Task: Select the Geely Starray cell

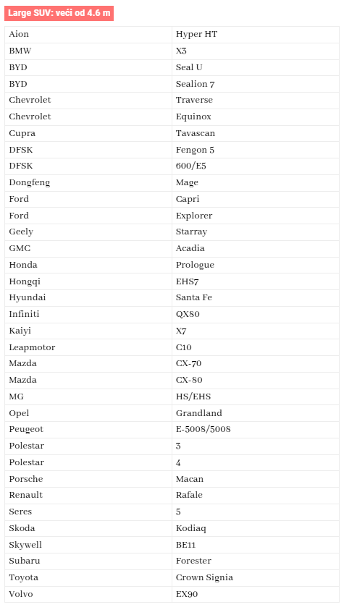Action: [x=256, y=232]
